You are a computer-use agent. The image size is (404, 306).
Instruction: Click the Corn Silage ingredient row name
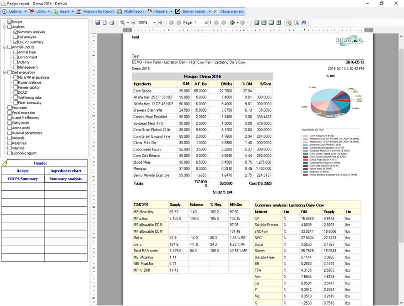point(142,91)
